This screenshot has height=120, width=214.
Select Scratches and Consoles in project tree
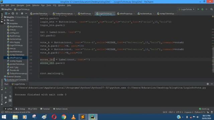pyautogui.click(x=15, y=80)
